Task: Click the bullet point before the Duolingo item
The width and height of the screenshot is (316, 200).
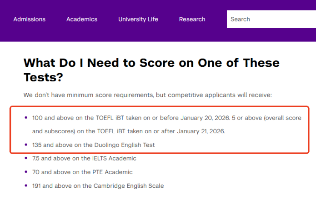Action: coord(25,145)
